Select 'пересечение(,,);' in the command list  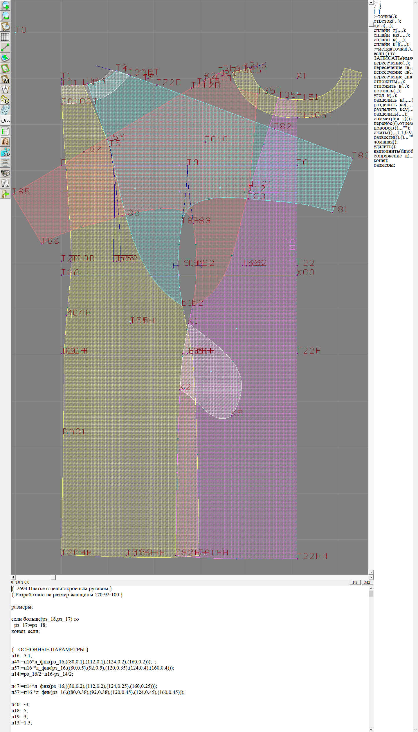[x=392, y=63]
